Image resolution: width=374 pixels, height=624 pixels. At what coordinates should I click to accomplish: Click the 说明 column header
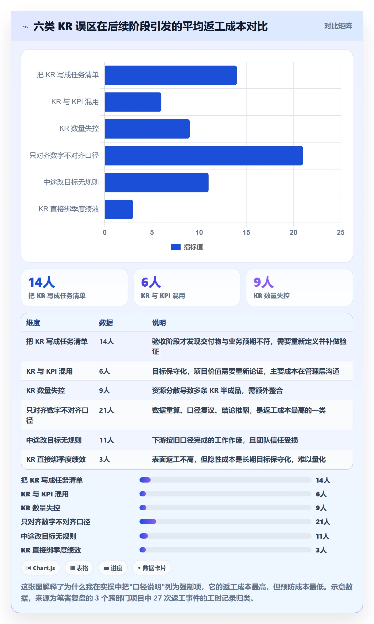[x=159, y=323]
